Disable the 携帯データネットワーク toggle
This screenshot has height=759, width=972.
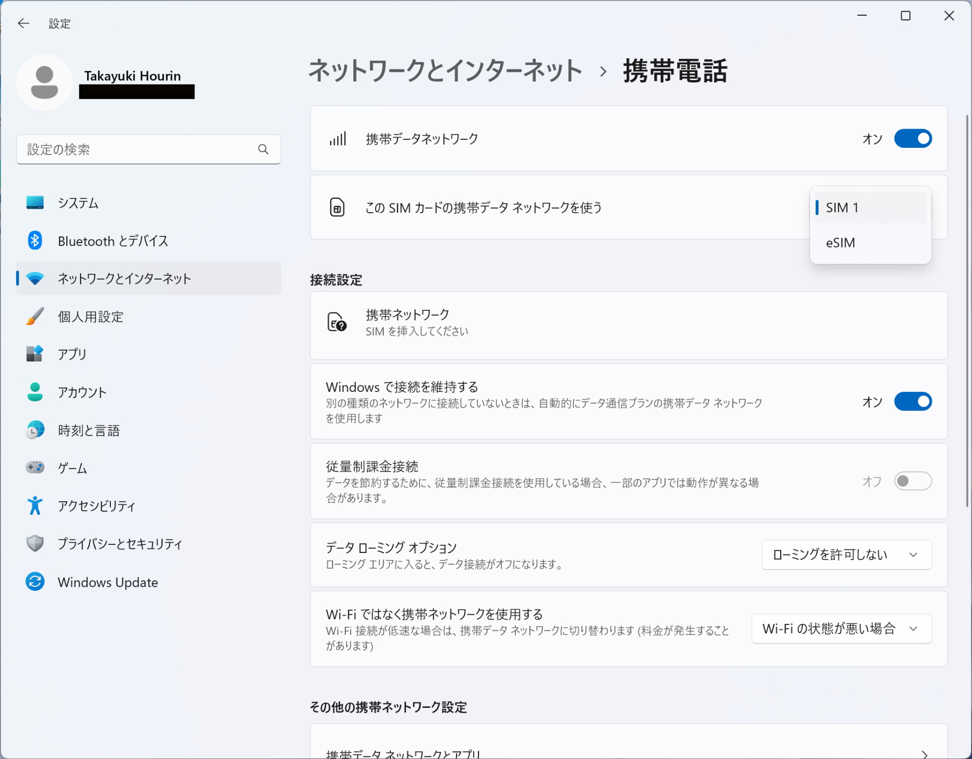tap(912, 139)
